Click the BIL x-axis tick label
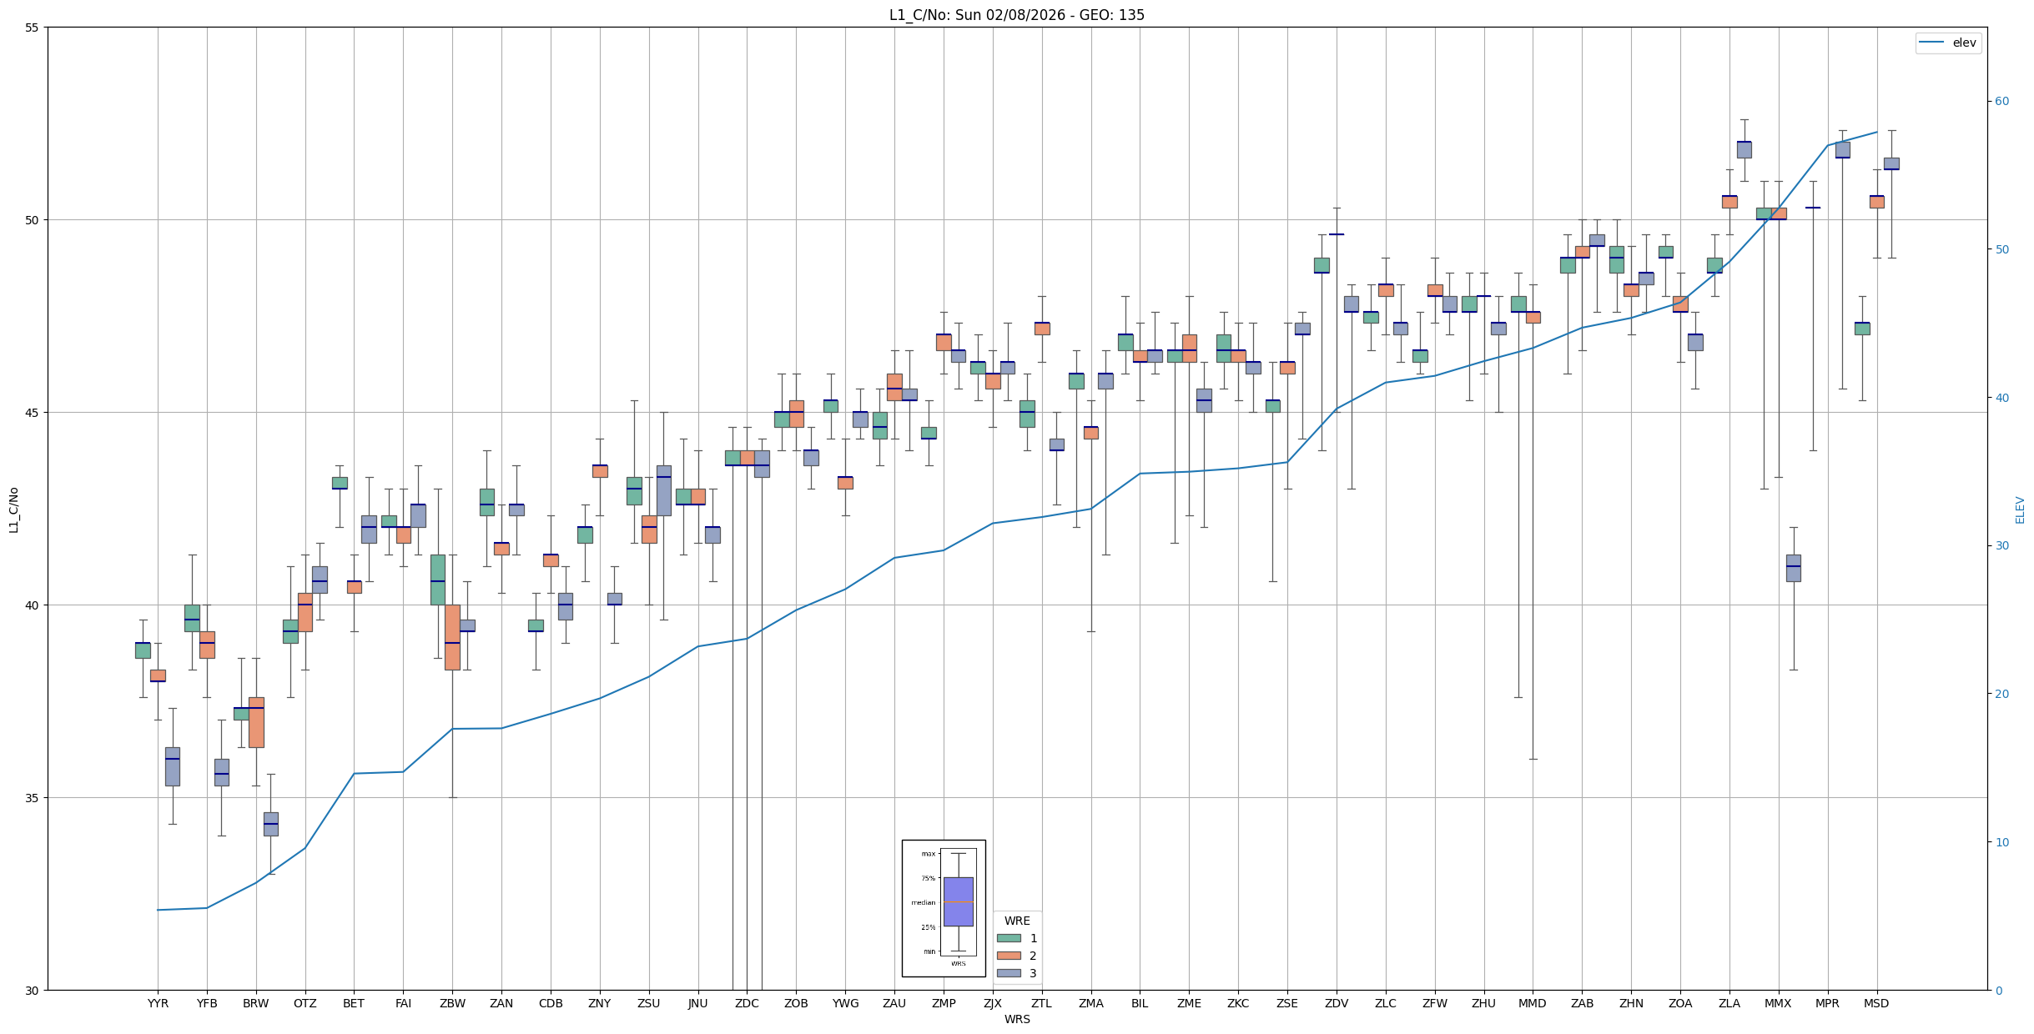 coord(1140,1003)
